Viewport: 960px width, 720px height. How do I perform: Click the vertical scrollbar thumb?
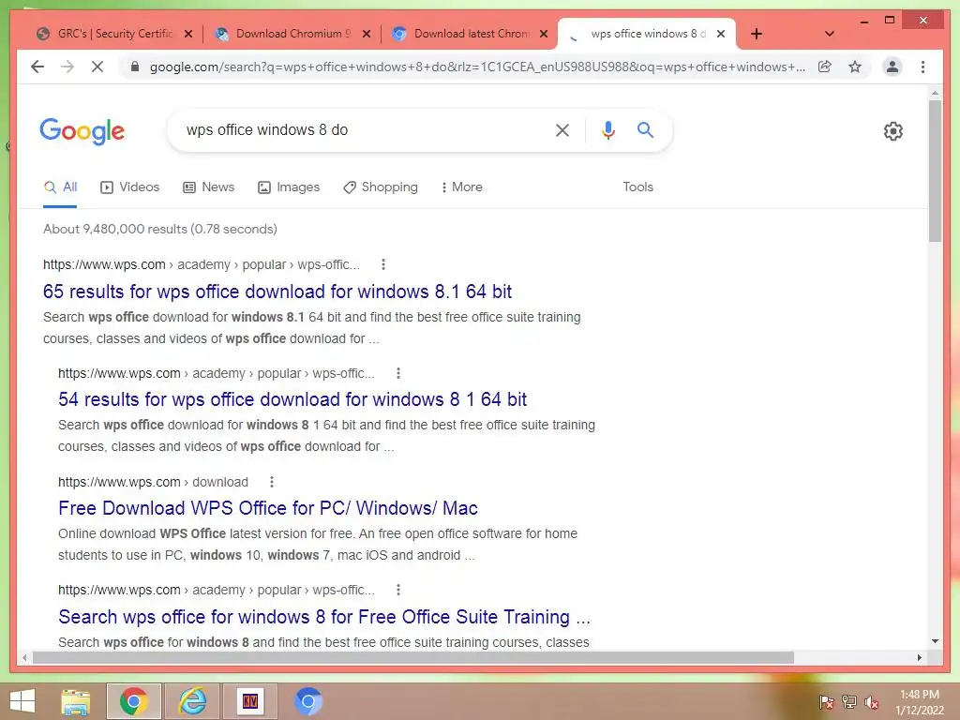coord(935,172)
